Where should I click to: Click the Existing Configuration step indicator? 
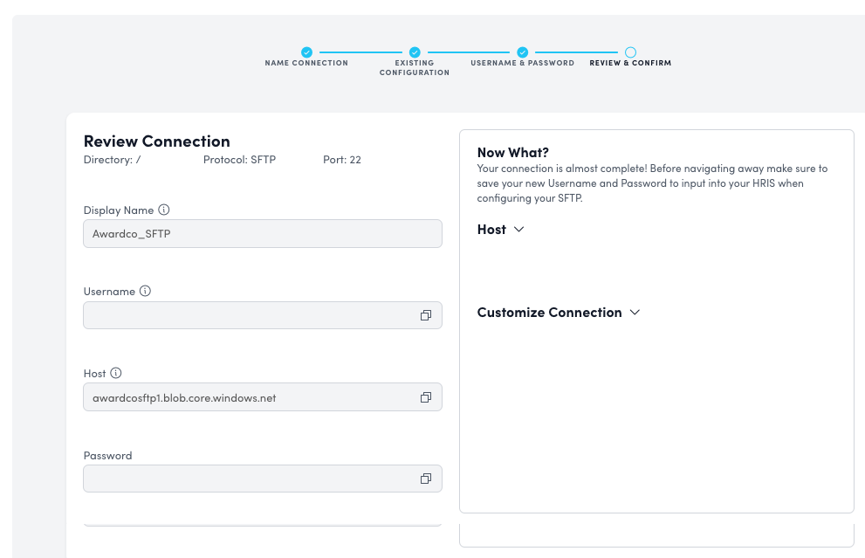(415, 52)
